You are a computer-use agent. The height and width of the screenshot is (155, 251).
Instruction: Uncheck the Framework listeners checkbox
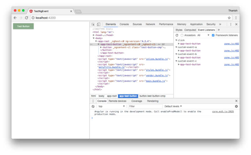click(213, 35)
